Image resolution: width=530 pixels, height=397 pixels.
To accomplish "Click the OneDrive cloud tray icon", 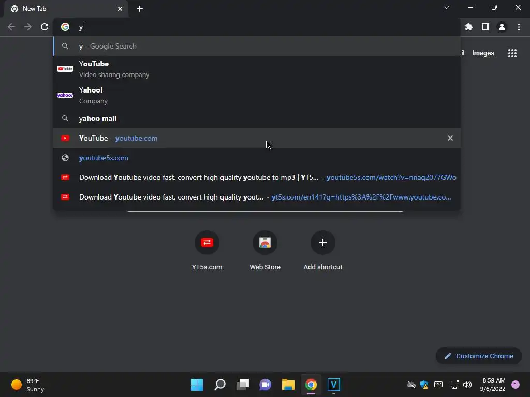I will [x=411, y=385].
